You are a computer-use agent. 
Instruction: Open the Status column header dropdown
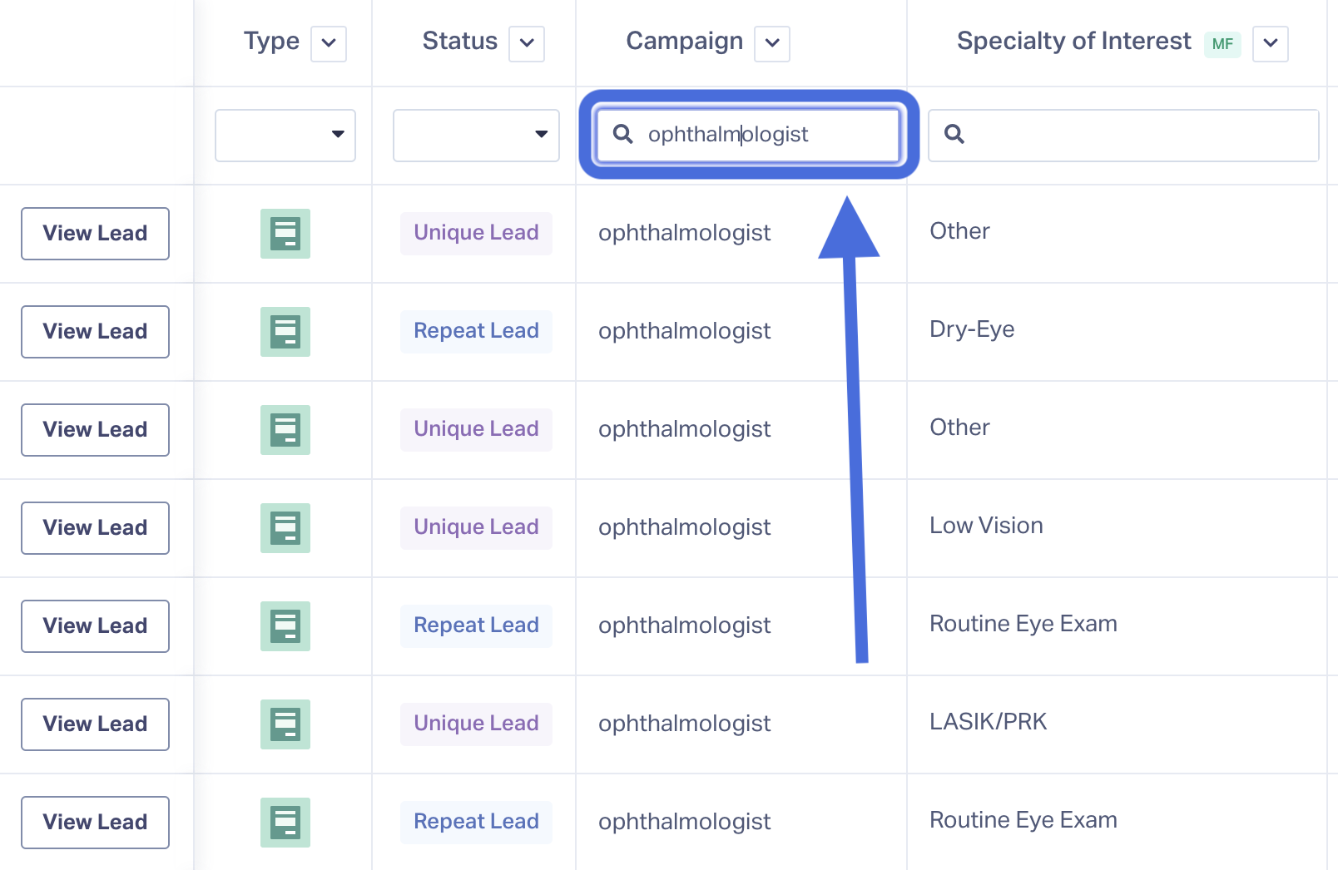click(x=527, y=43)
